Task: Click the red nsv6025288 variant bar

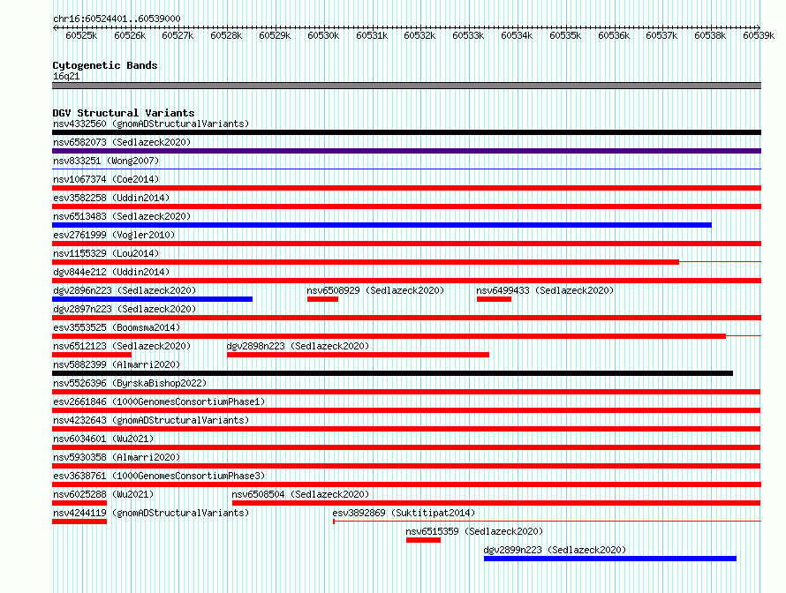Action: pos(79,503)
